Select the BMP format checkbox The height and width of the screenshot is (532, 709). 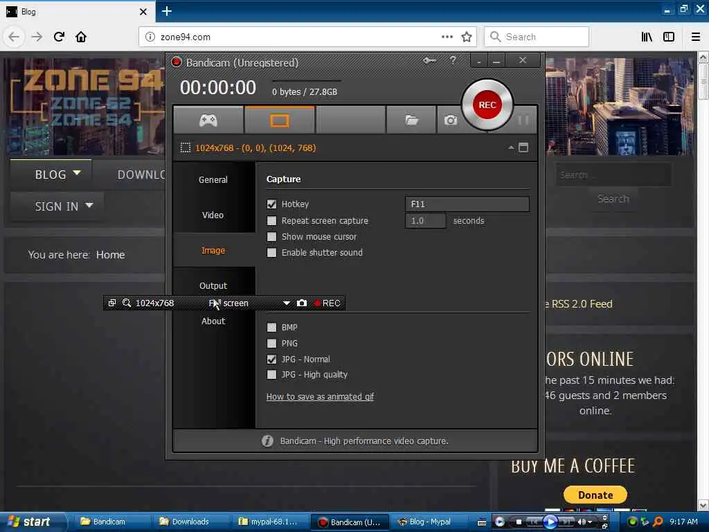(x=271, y=327)
